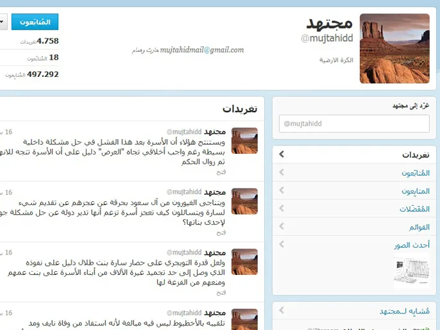Click the 16 timestamp on ويستنتج tweet
This screenshot has width=440, height=330.
pyautogui.click(x=6, y=132)
